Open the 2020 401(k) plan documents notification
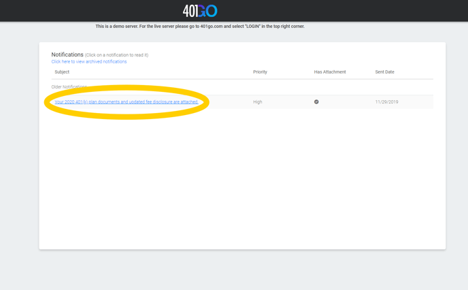The image size is (468, 290). tap(127, 102)
